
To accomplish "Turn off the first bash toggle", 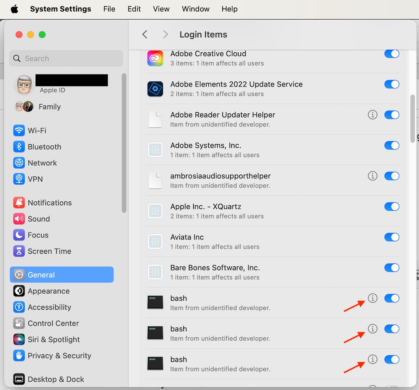I will pos(392,298).
